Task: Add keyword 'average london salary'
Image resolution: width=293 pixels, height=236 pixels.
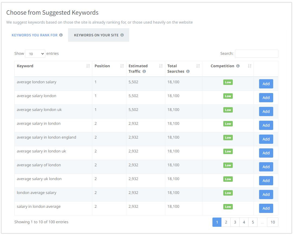Action: [266, 84]
